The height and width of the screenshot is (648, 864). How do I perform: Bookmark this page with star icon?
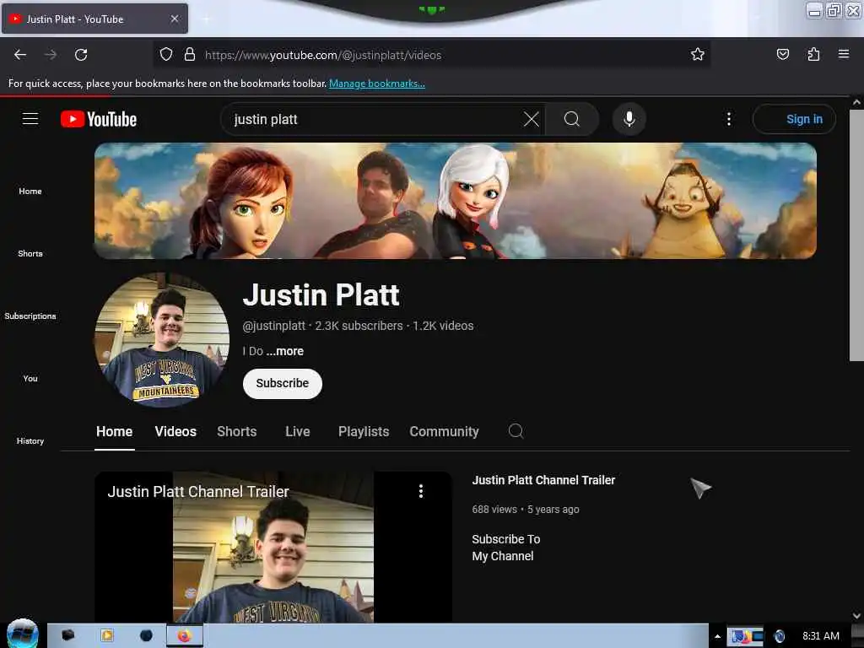point(697,55)
